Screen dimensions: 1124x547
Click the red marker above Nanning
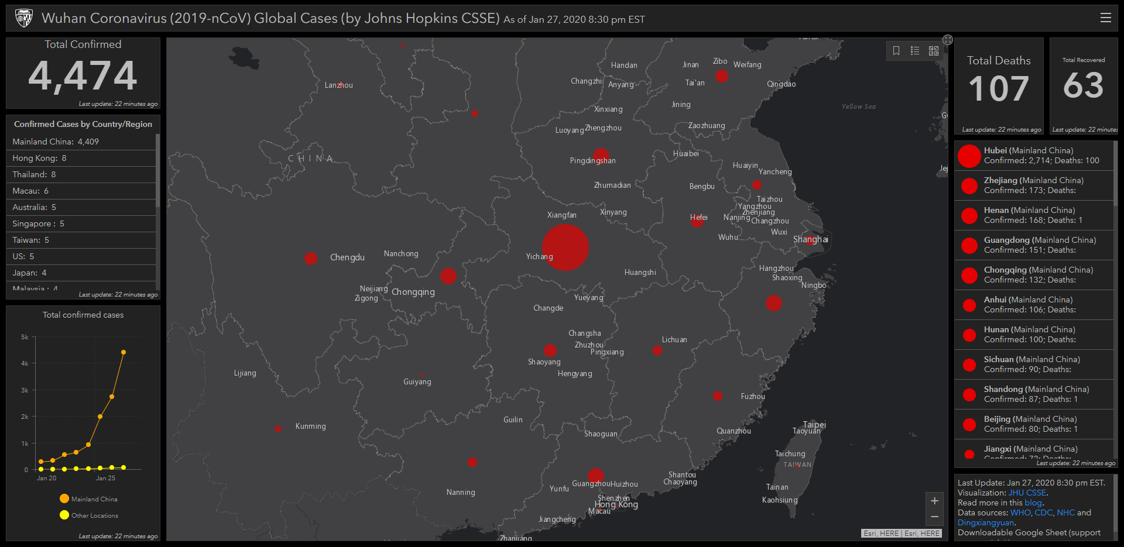coord(472,462)
